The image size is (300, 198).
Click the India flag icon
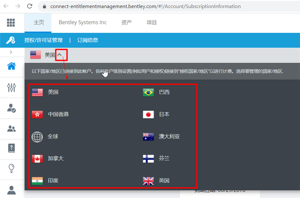[37, 181]
